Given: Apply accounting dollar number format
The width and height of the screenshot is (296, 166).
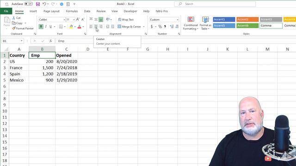Looking at the screenshot, I should tap(152, 27).
